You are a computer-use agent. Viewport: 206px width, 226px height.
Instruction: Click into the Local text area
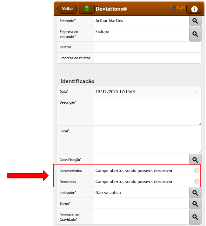point(147,139)
